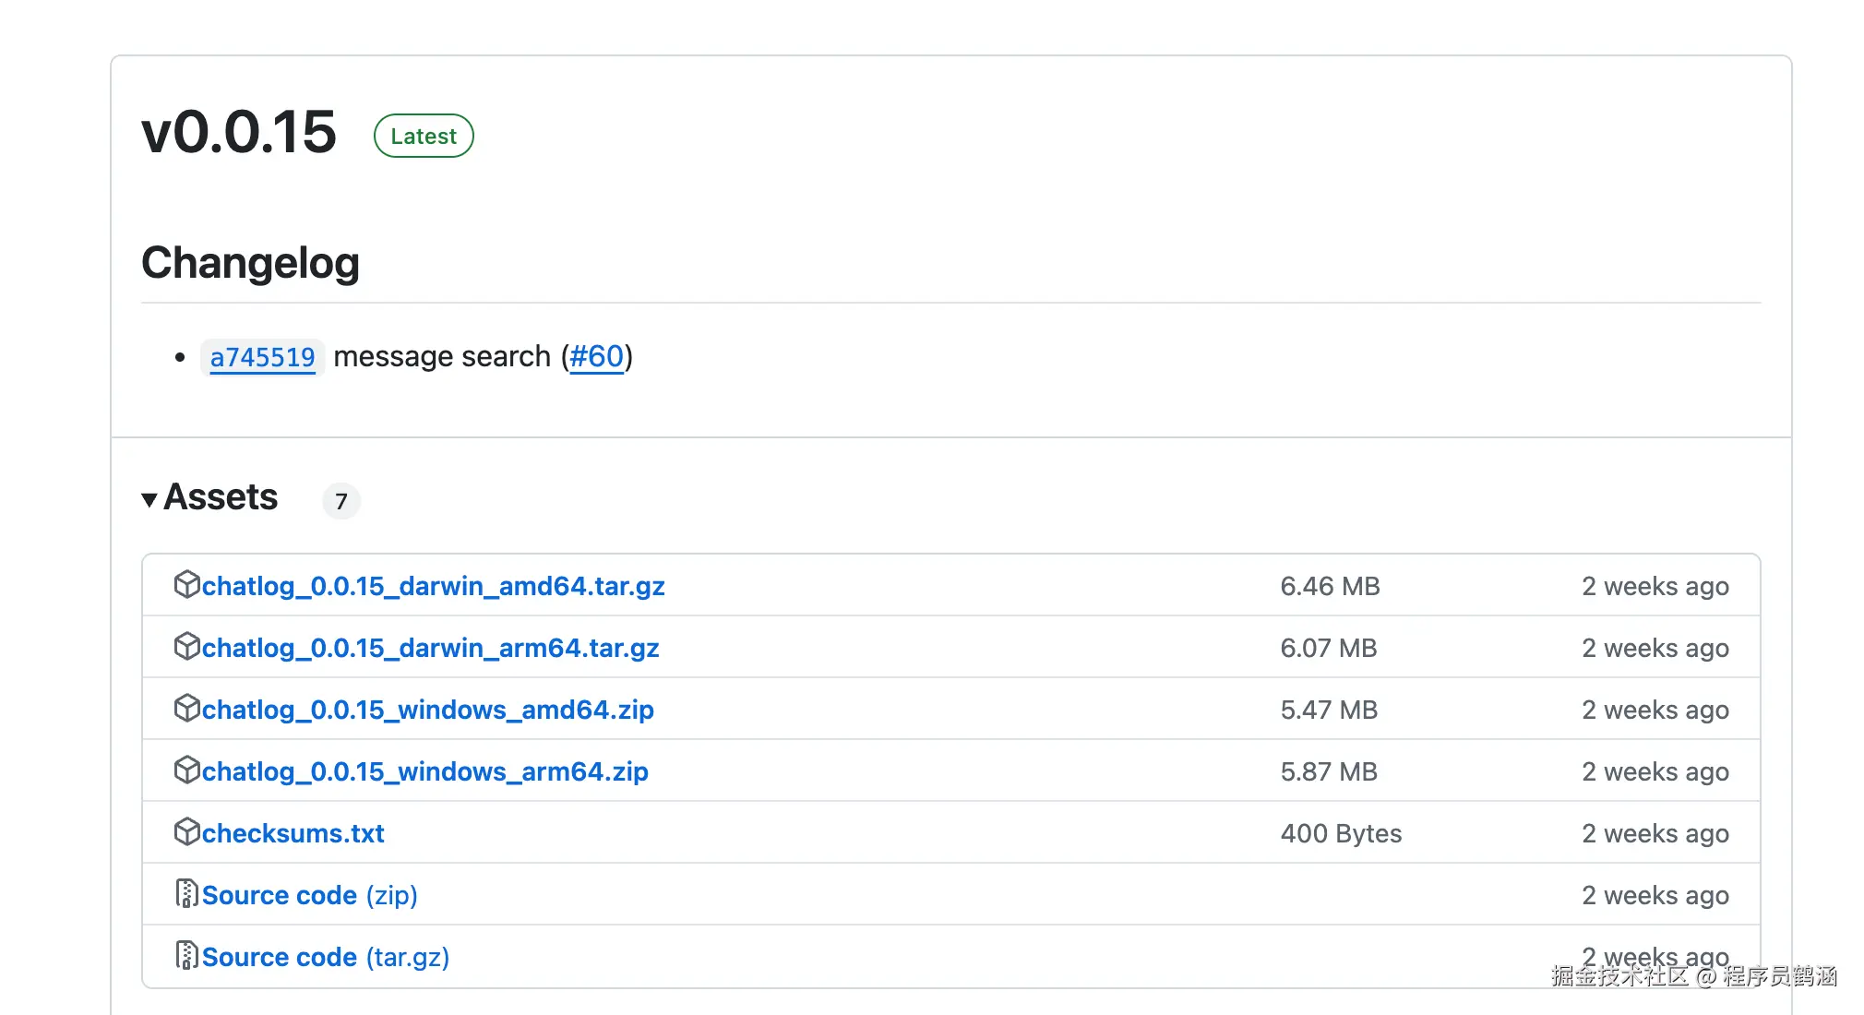
Task: Download chatlog_0.0.15_windows_amd64.zip
Action: pos(427,710)
